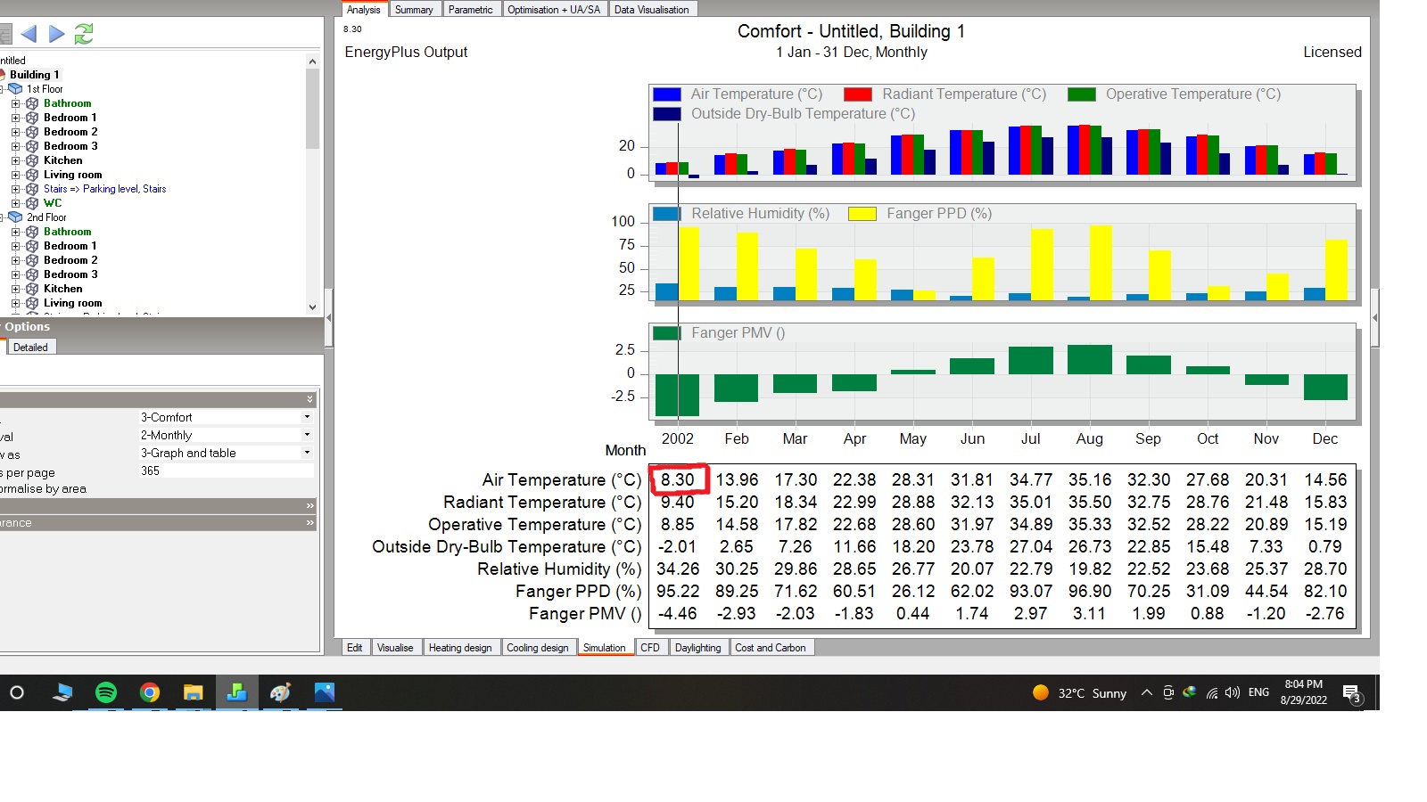The image size is (1427, 802).
Task: Select Living room under 1st Floor
Action: pyautogui.click(x=73, y=175)
